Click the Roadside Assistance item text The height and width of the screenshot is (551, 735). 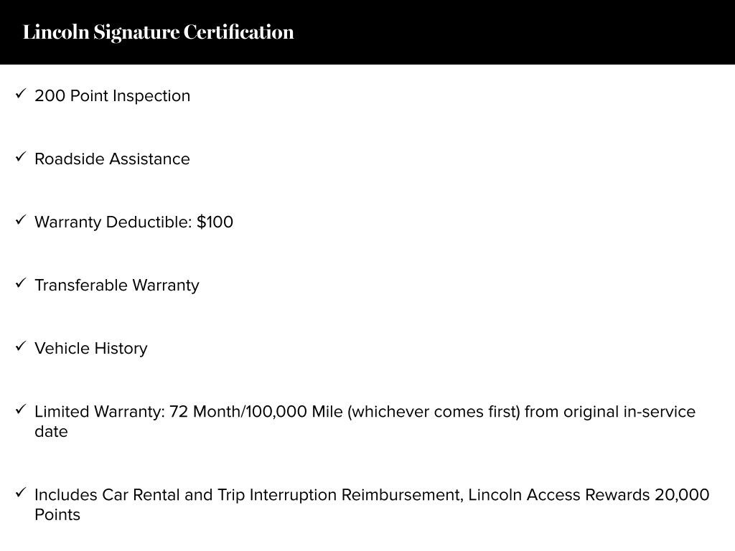[112, 159]
